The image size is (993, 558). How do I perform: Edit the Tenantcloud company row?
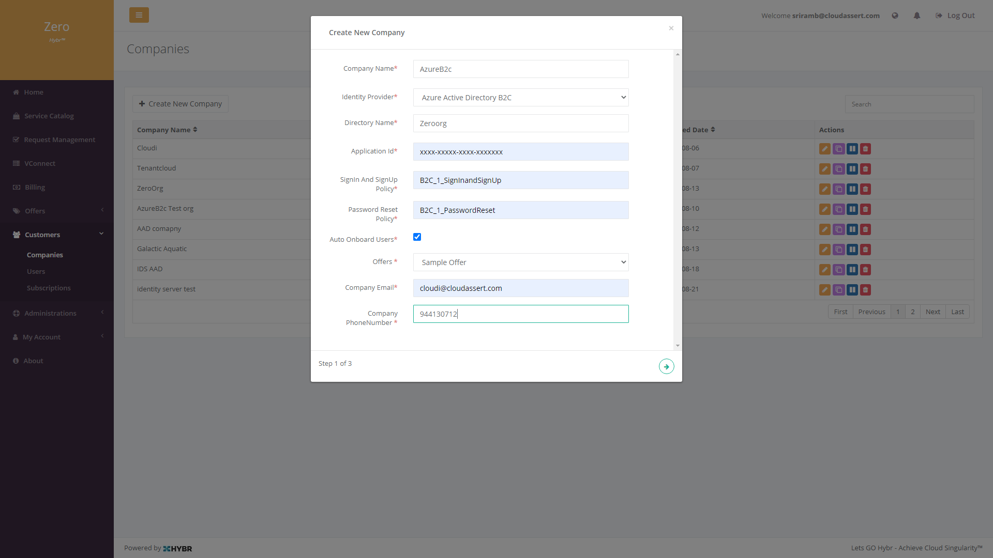pyautogui.click(x=824, y=169)
